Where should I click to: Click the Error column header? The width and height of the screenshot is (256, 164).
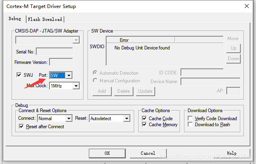point(141,40)
